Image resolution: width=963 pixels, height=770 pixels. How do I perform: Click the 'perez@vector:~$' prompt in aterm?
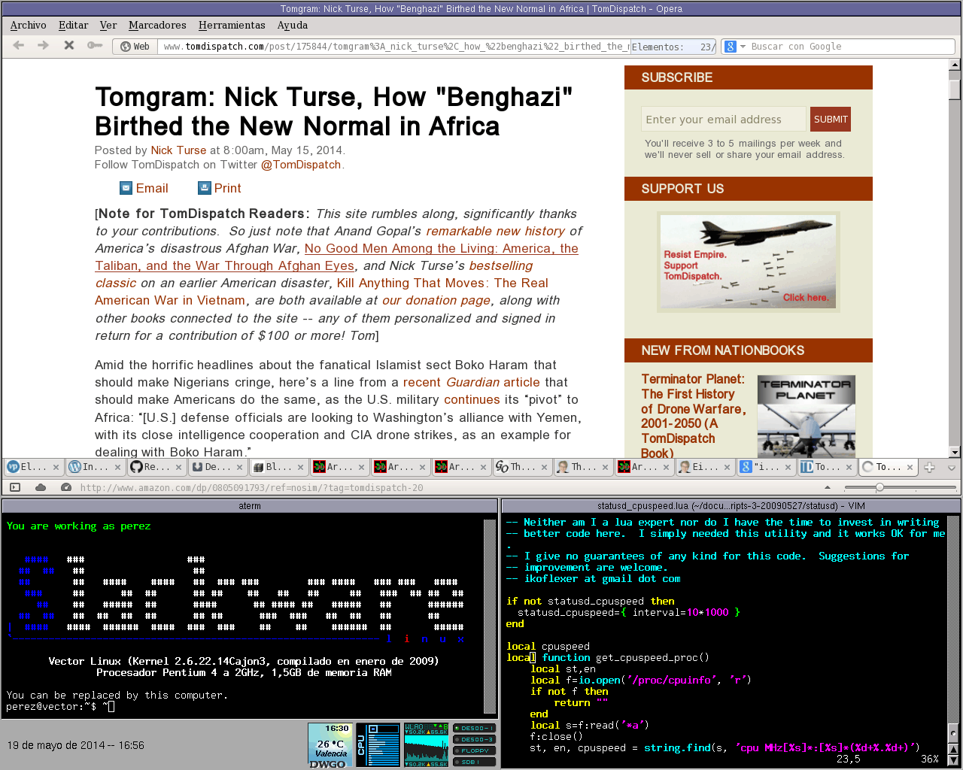point(51,706)
